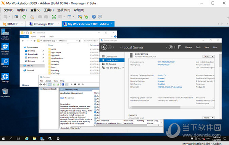This screenshot has width=229, height=145.
Task: Expand the File and Storage Services arrow
Action: click(x=123, y=68)
